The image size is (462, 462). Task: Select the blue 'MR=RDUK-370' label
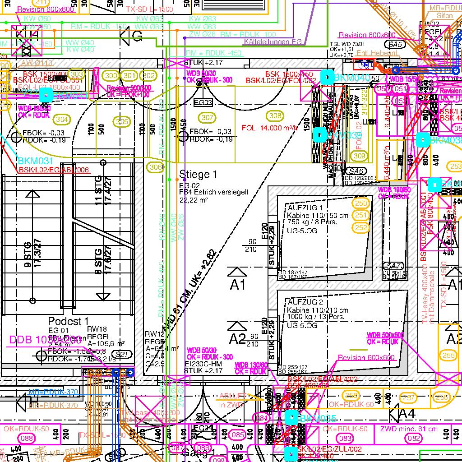[53, 392]
